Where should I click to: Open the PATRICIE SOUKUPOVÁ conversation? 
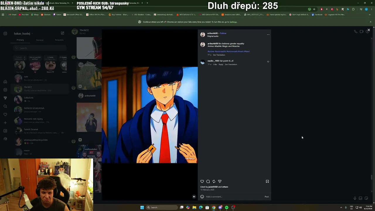[40, 110]
